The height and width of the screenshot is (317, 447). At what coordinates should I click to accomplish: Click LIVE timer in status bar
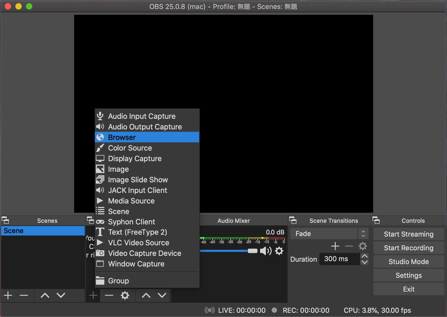(x=242, y=310)
